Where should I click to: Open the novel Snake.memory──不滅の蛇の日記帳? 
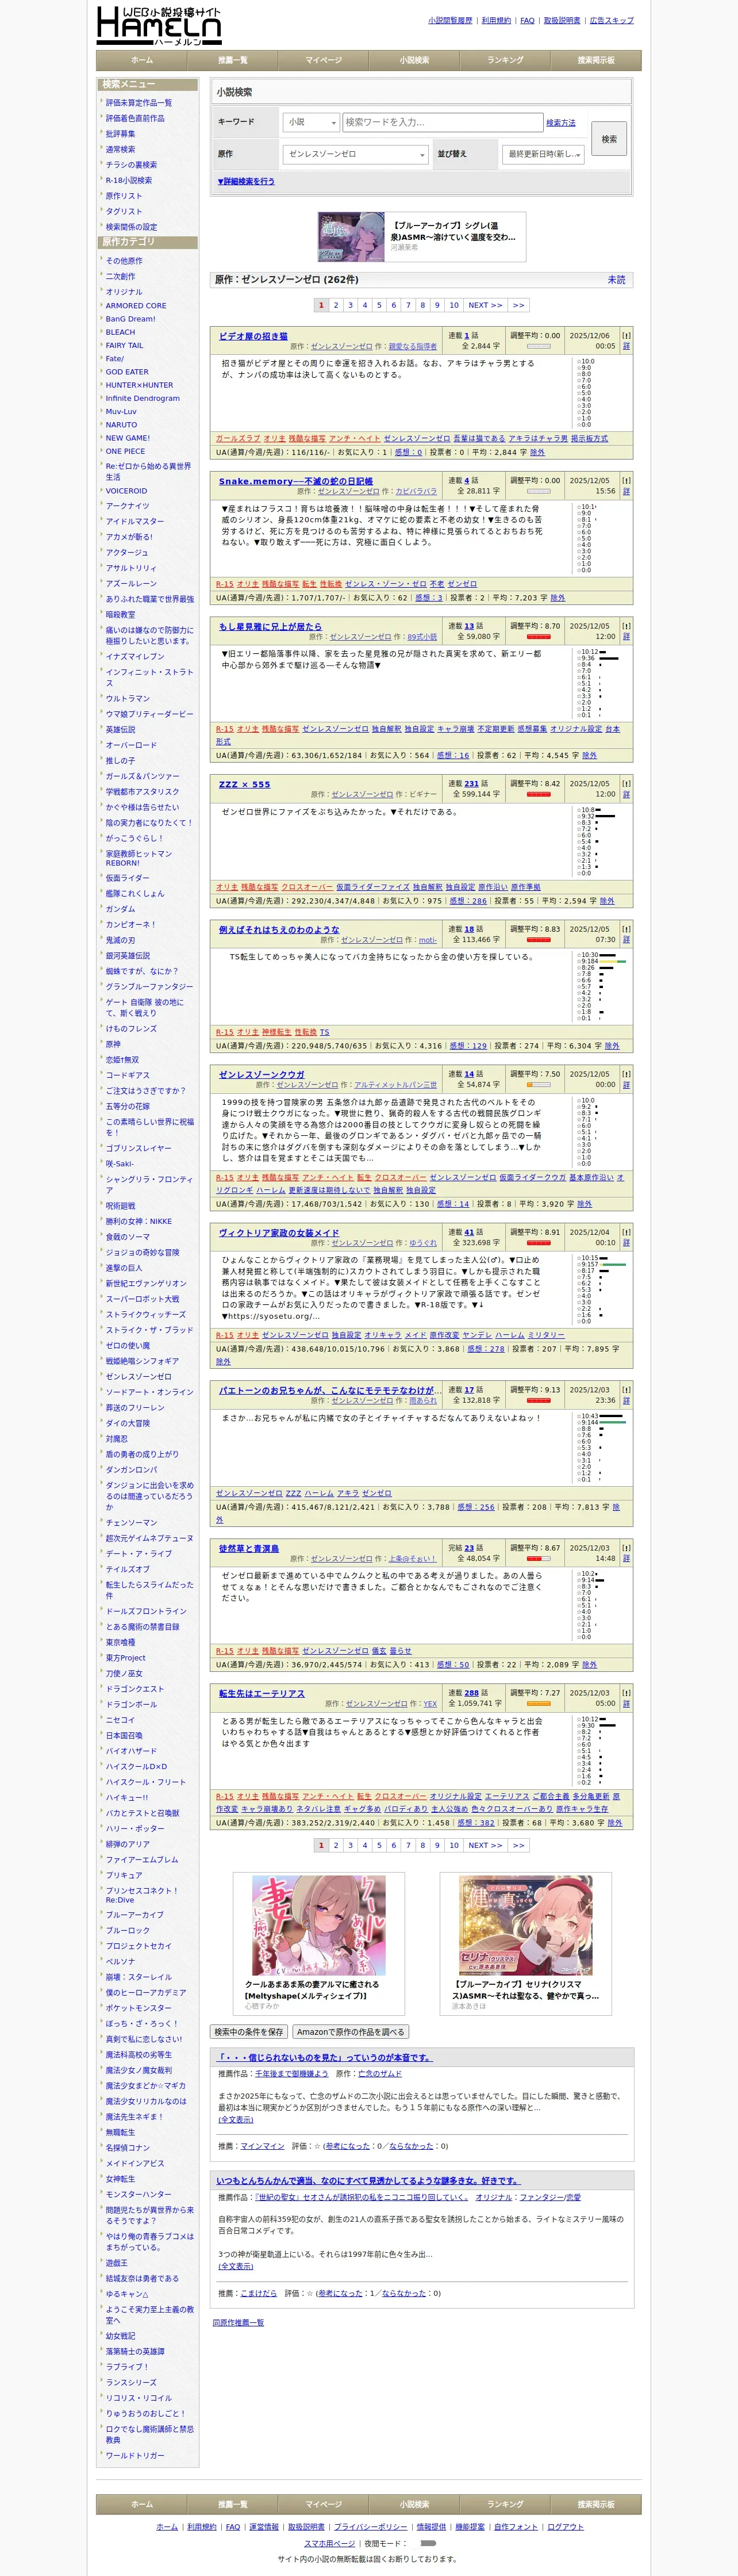click(x=296, y=482)
